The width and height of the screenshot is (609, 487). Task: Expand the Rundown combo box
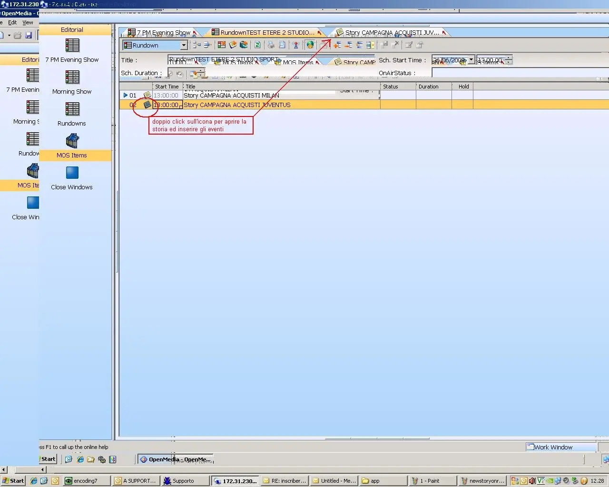pyautogui.click(x=184, y=45)
